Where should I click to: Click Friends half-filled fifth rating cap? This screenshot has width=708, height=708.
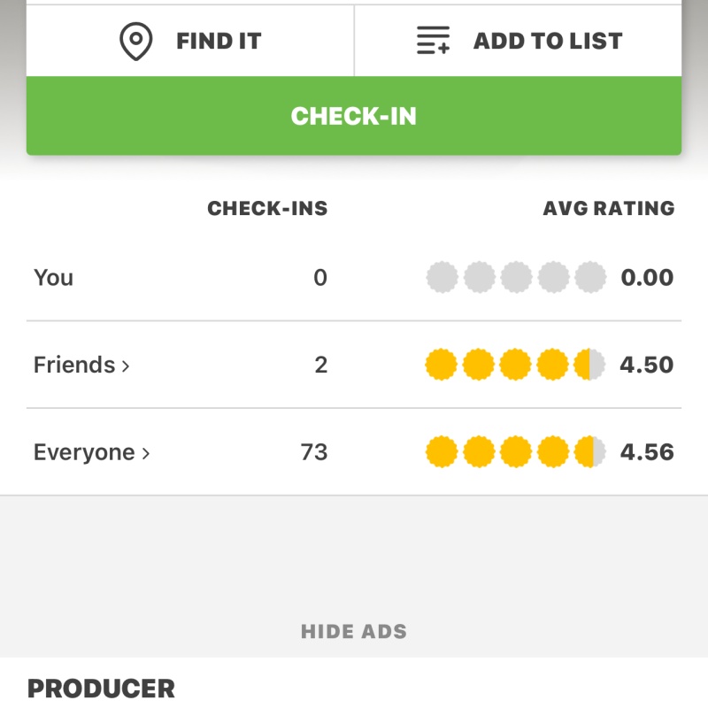[x=589, y=365]
